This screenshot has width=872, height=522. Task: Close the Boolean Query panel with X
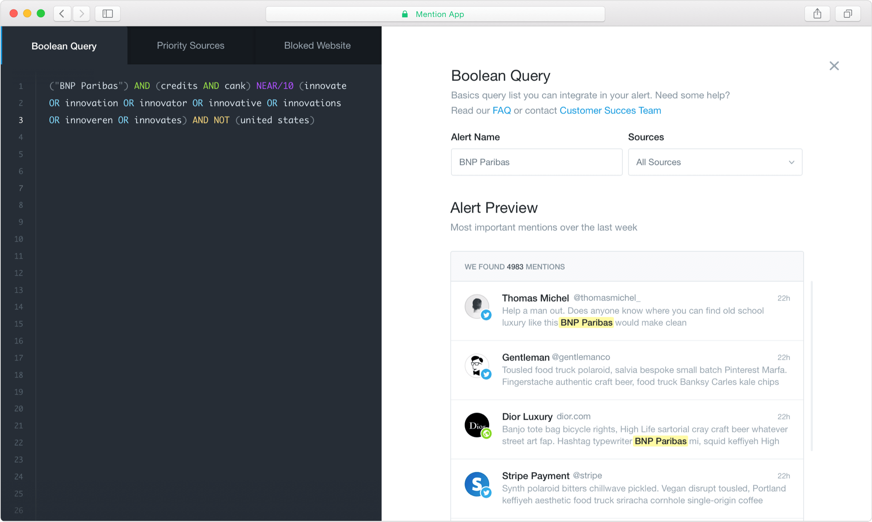coord(834,66)
